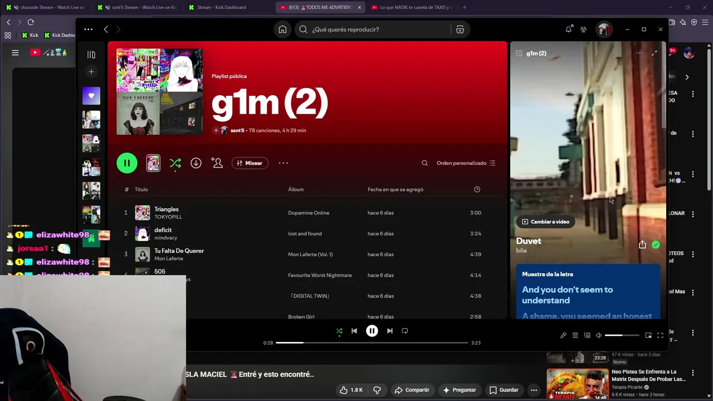Toggle repeat in player bar
The width and height of the screenshot is (713, 401).
405,331
